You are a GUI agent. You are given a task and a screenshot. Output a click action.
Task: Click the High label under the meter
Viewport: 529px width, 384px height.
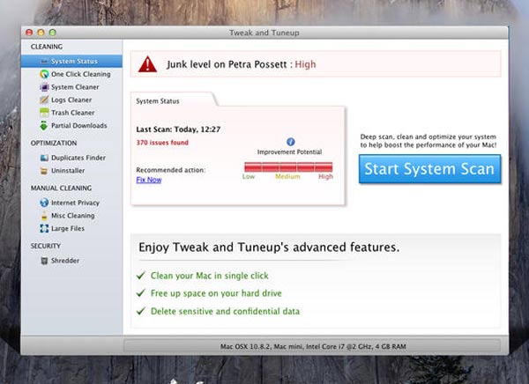[325, 176]
